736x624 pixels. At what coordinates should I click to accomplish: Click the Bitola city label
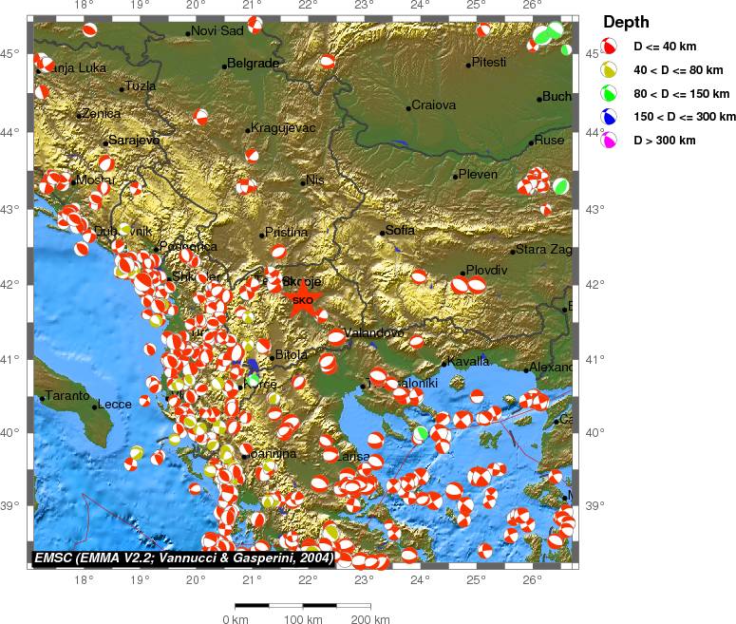pyautogui.click(x=291, y=354)
